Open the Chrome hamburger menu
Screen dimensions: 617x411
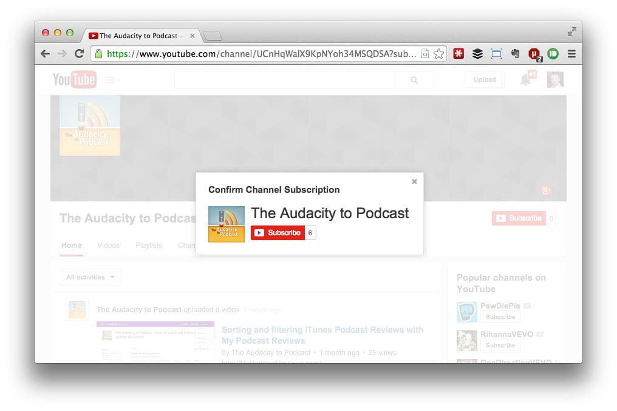571,53
